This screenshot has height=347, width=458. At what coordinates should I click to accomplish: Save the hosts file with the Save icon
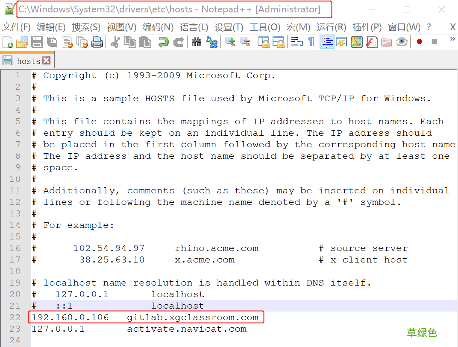[37, 42]
